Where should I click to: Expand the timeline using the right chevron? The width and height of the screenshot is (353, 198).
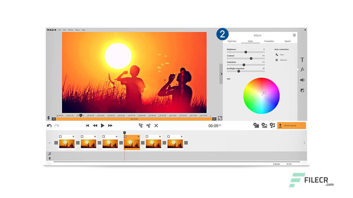304,143
